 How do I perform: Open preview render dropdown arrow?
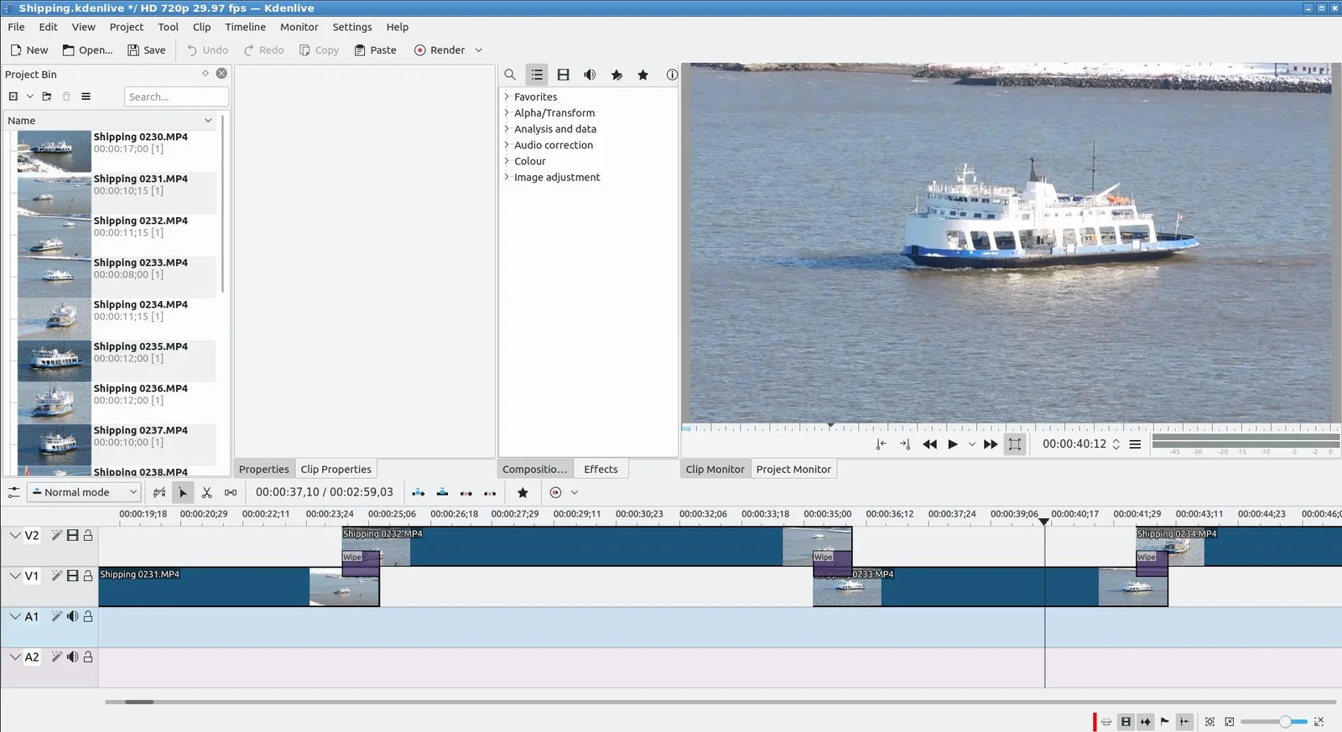[575, 493]
